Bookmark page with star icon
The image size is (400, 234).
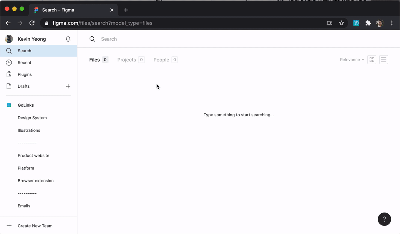341,23
